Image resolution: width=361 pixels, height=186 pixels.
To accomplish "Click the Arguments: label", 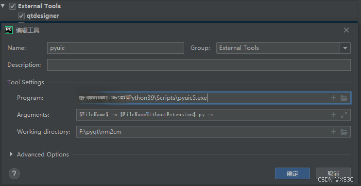I will (33, 115).
